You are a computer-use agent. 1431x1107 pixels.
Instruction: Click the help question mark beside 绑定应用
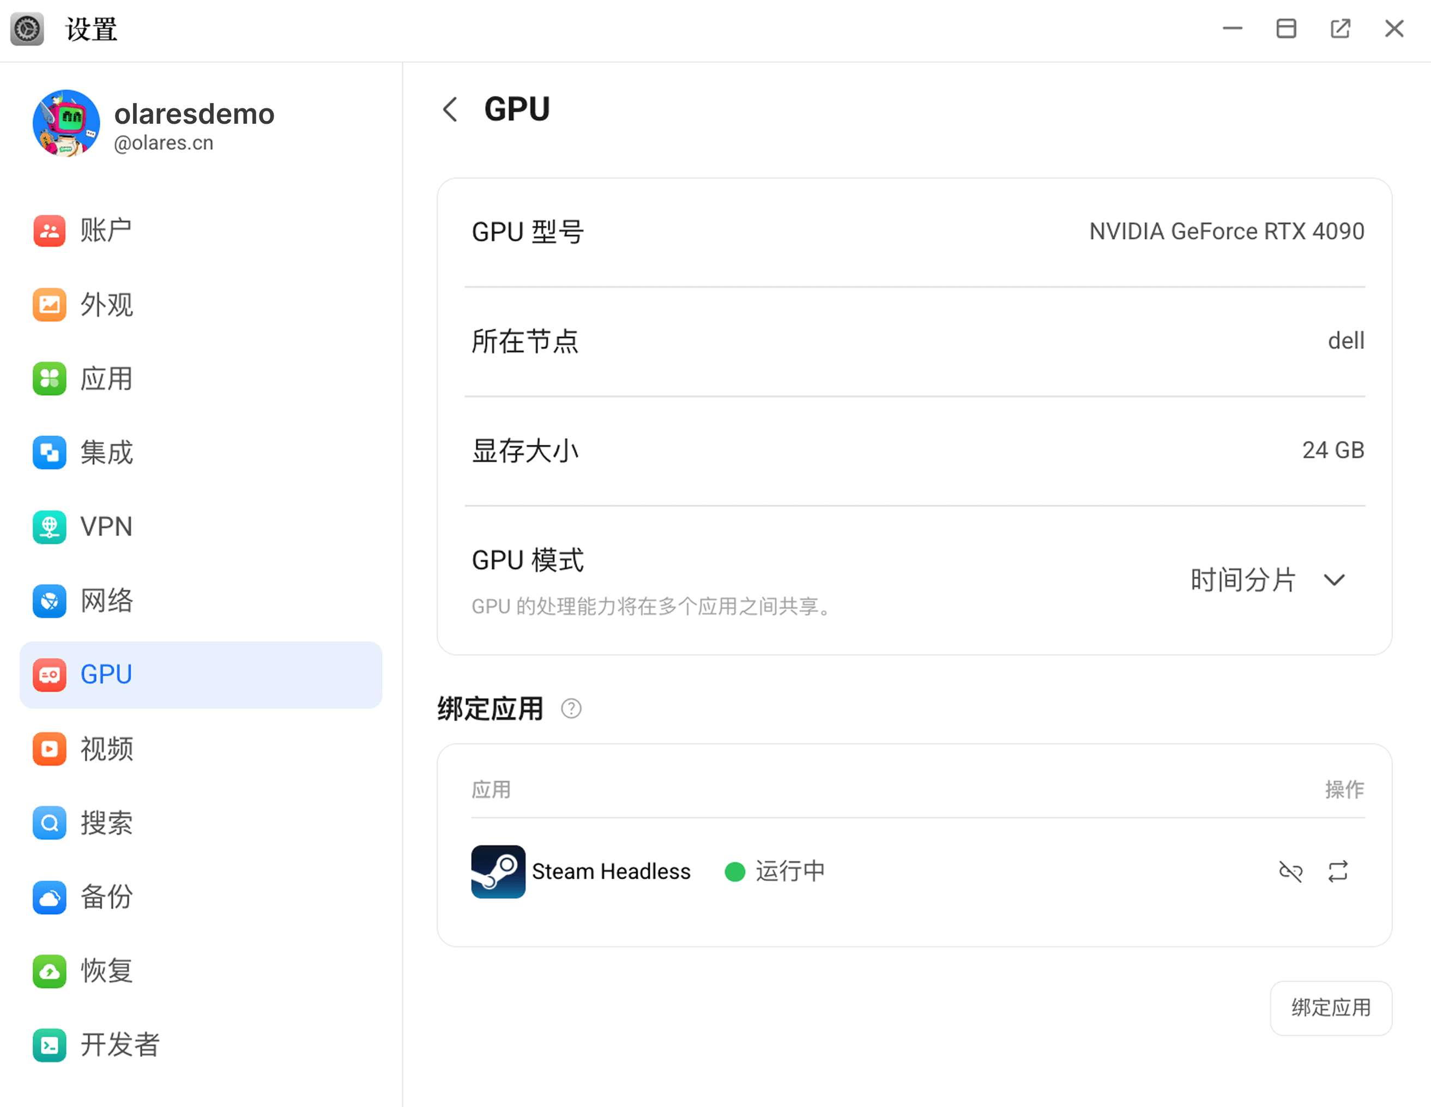(x=571, y=709)
